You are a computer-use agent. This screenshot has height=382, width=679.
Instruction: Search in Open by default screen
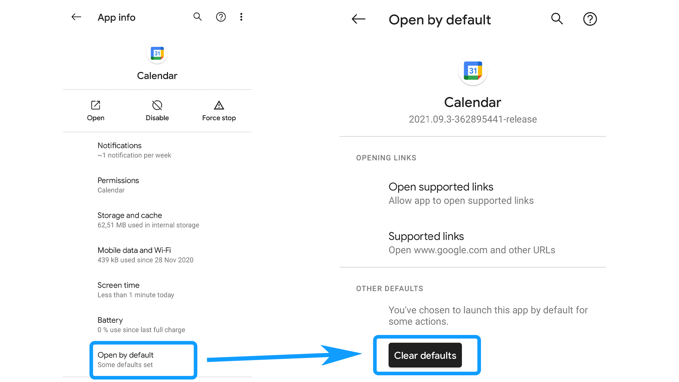[557, 19]
